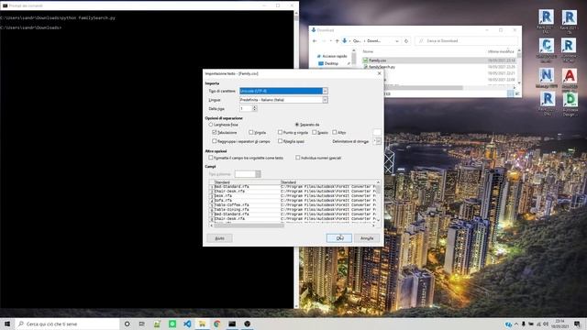Open the Tipo di carattere dropdown
This screenshot has width=587, height=330.
[x=325, y=91]
